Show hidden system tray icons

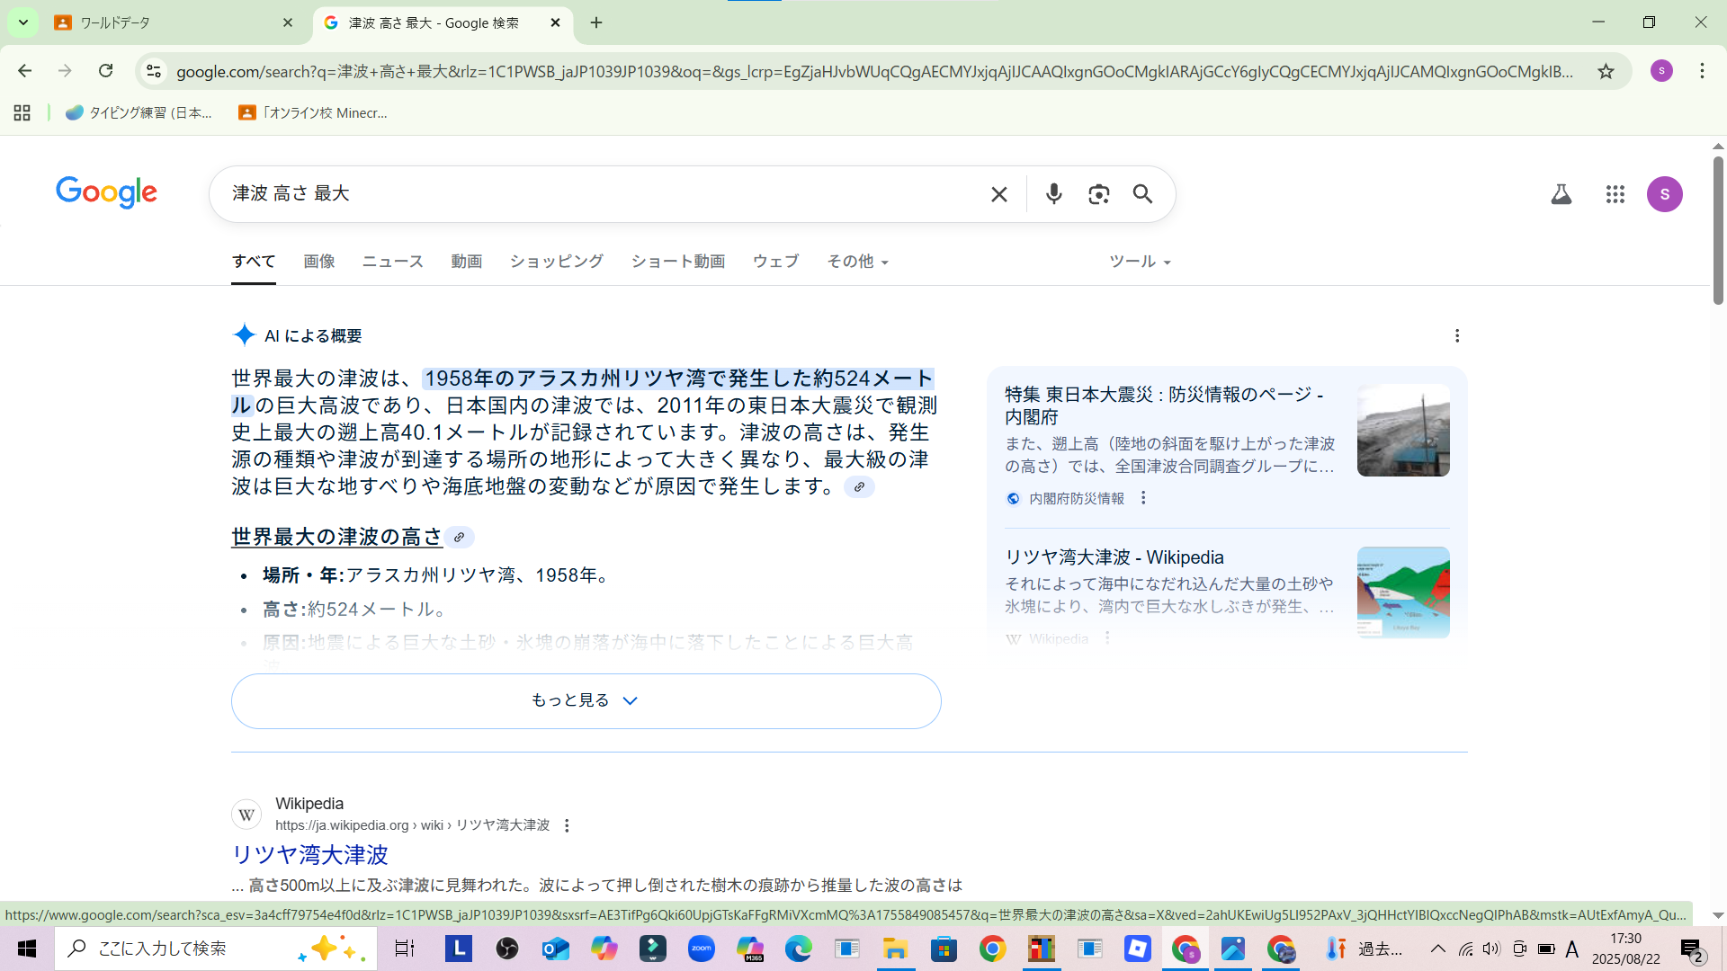(x=1437, y=949)
